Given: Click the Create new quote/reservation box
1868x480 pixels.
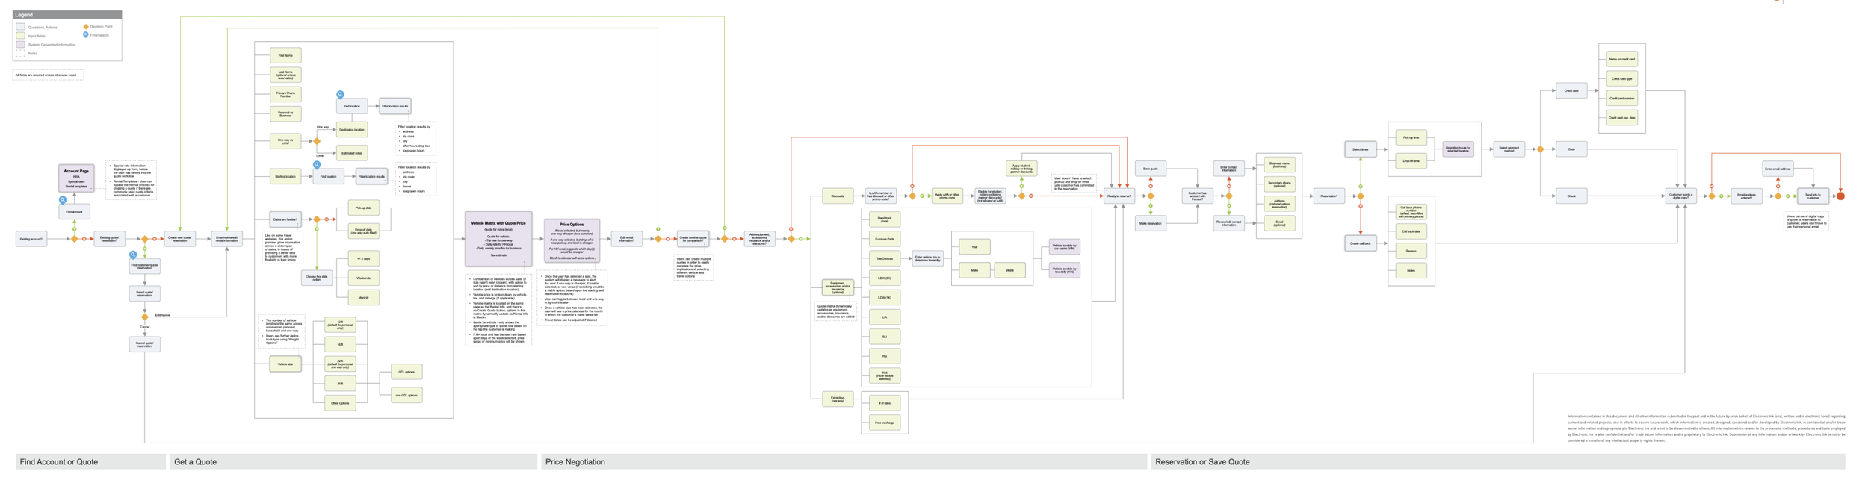Looking at the screenshot, I should click(x=180, y=239).
